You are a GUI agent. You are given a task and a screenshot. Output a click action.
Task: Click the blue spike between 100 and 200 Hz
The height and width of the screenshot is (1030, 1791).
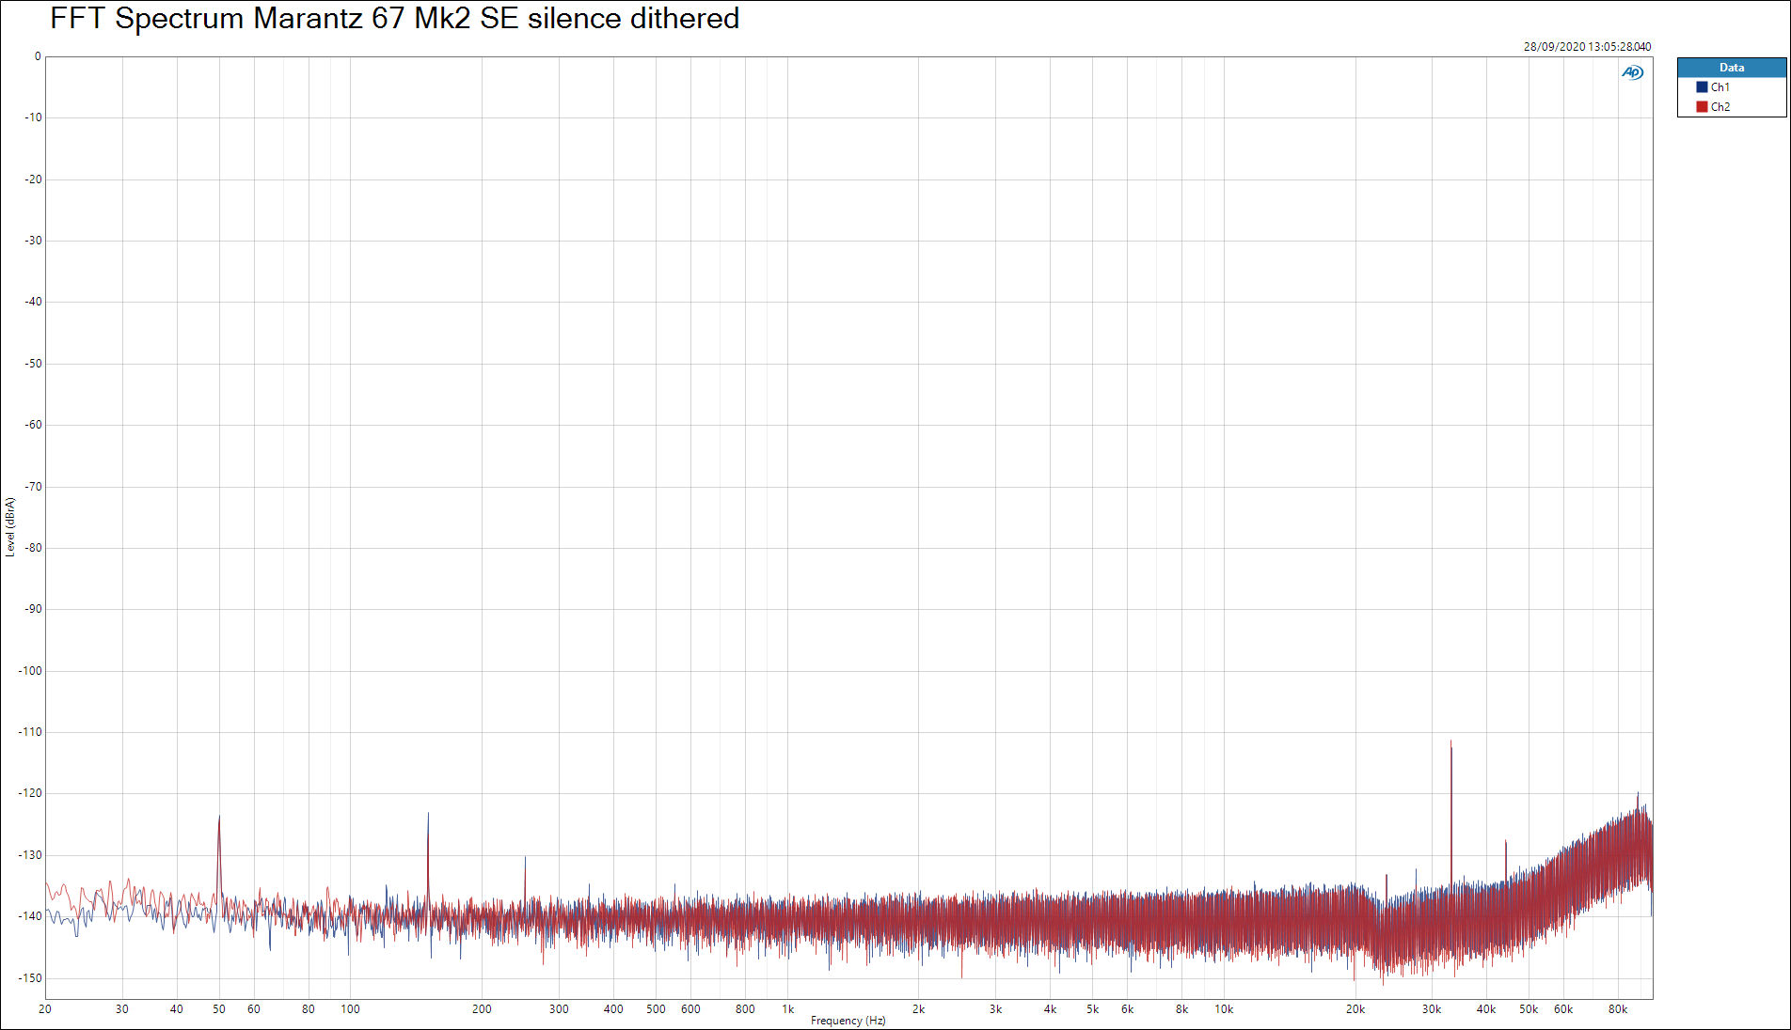coord(428,827)
